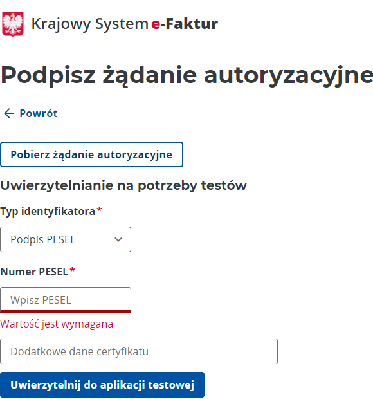This screenshot has width=373, height=399.
Task: Click the red asterisk after Typ identyfikatora
Action: click(99, 210)
